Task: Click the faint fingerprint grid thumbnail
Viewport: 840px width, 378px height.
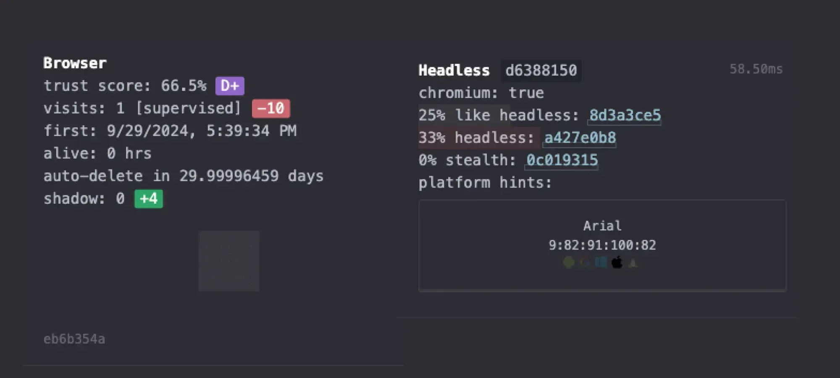Action: click(x=229, y=260)
